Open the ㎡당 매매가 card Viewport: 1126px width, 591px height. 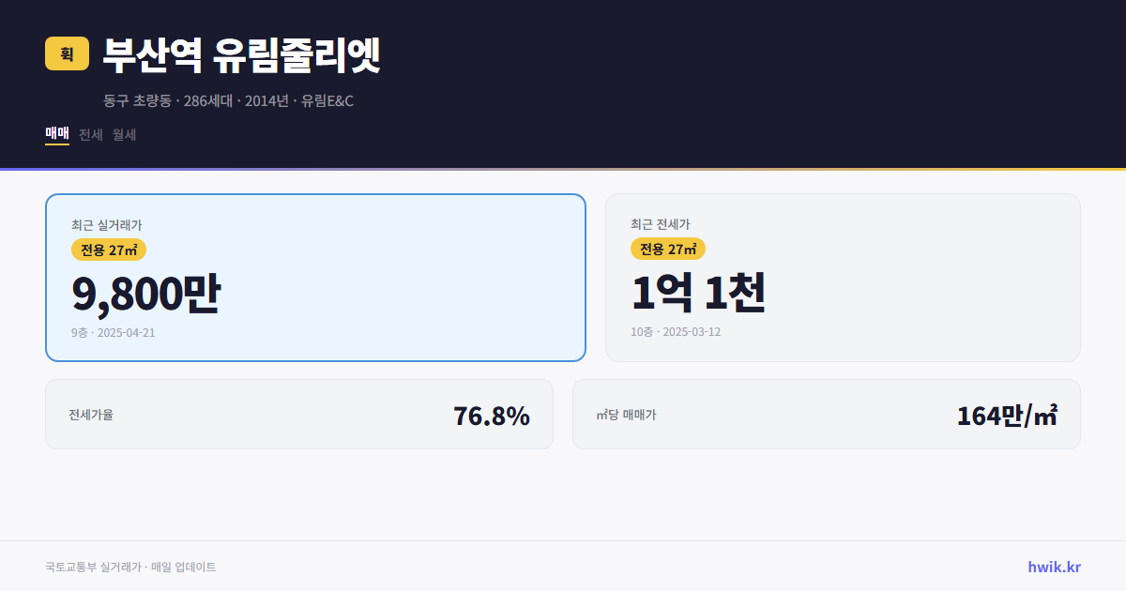[826, 414]
